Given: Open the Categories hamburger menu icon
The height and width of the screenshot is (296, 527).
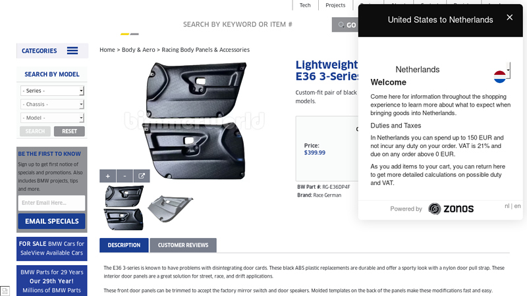Looking at the screenshot, I should (x=72, y=51).
